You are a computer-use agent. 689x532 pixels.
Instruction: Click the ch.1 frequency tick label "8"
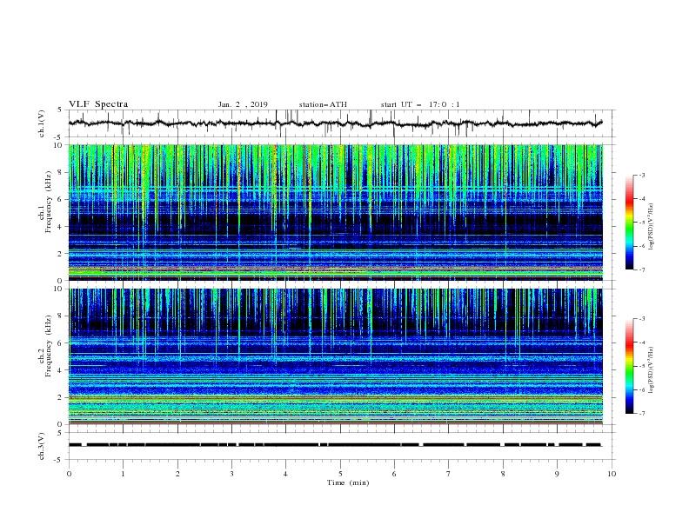pos(61,172)
